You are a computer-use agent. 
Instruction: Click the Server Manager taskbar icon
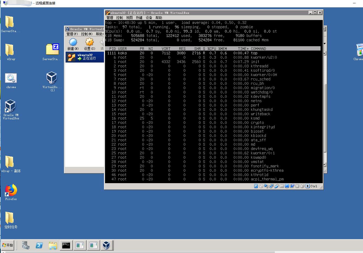(26, 245)
